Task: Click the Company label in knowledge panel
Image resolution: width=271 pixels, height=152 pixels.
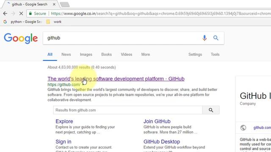Action: tap(248, 103)
